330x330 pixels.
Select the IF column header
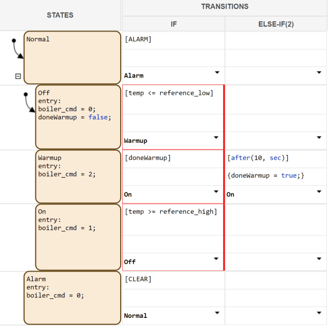tap(173, 24)
